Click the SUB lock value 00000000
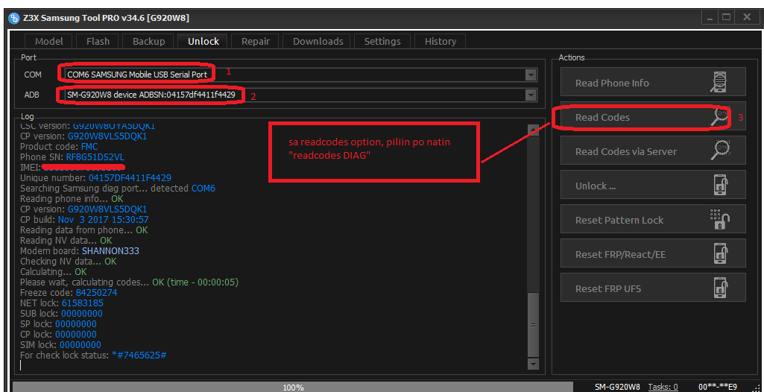The image size is (764, 392). (82, 313)
